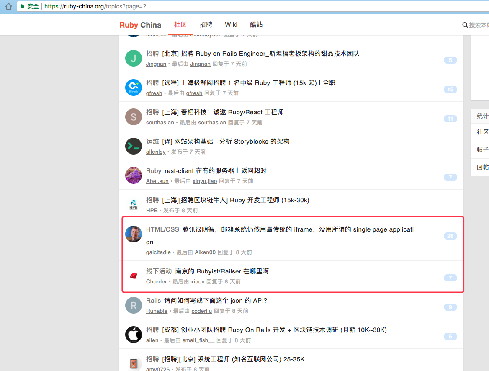Open Jingnan's green J avatar
Viewport: 489px width, 371px height.
(x=134, y=58)
